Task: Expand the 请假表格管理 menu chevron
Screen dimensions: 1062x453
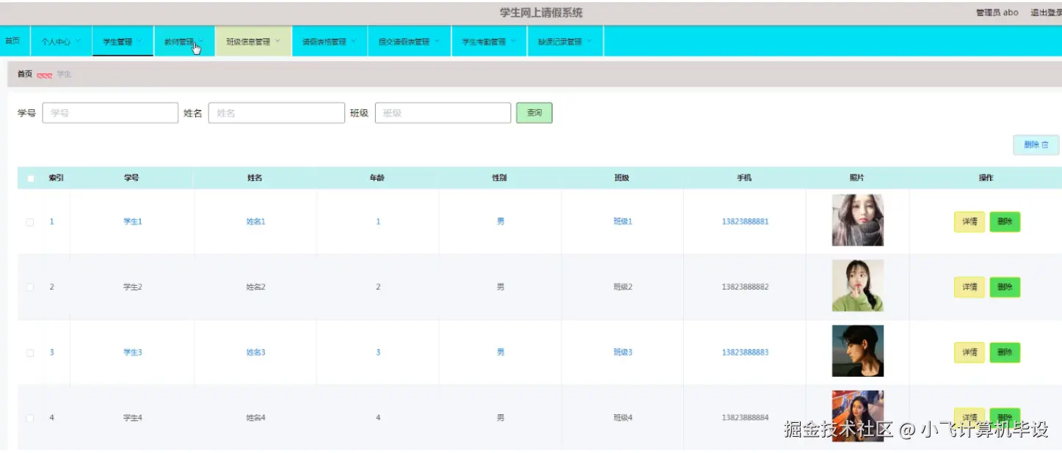Action: (354, 41)
